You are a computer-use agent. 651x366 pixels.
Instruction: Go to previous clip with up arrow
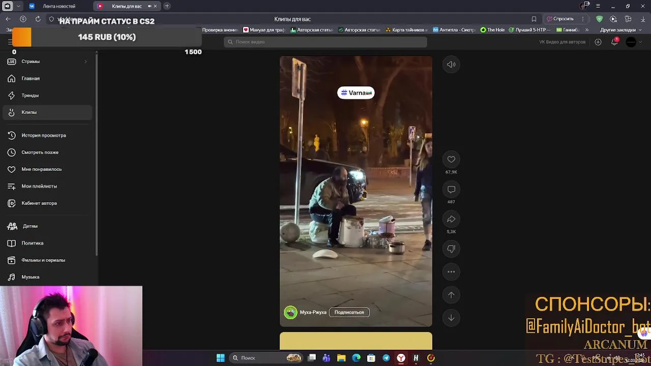click(x=451, y=295)
